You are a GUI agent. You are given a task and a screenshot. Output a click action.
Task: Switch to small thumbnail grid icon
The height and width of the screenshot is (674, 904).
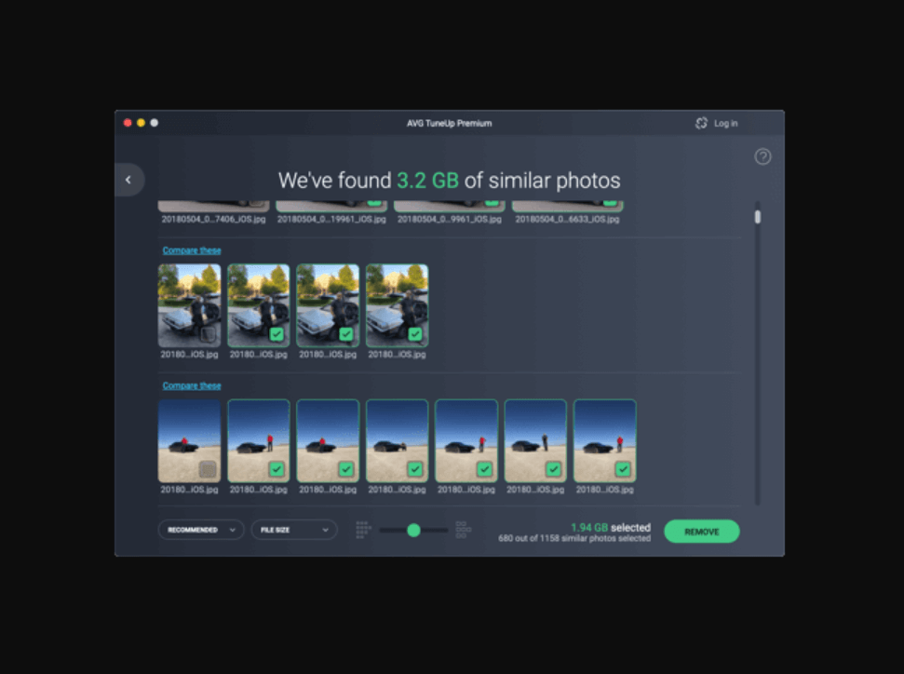363,529
